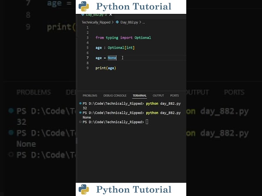The image size is (262, 196).
Task: Click line number 5 in the gutter
Action: pyautogui.click(x=88, y=48)
